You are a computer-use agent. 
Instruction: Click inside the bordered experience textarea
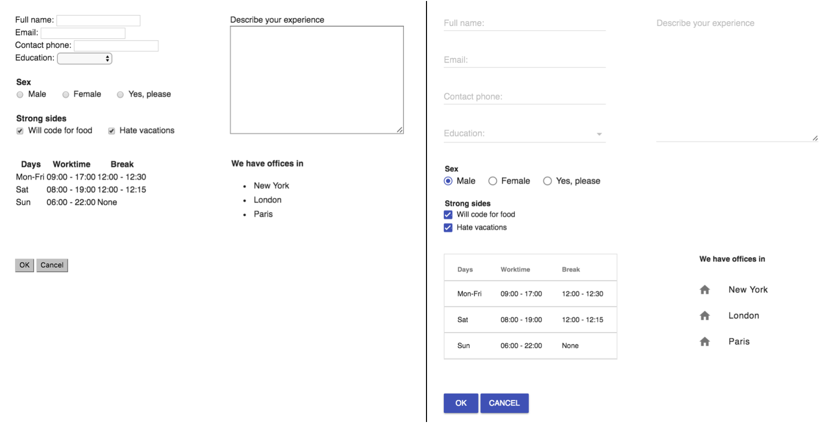(x=316, y=80)
